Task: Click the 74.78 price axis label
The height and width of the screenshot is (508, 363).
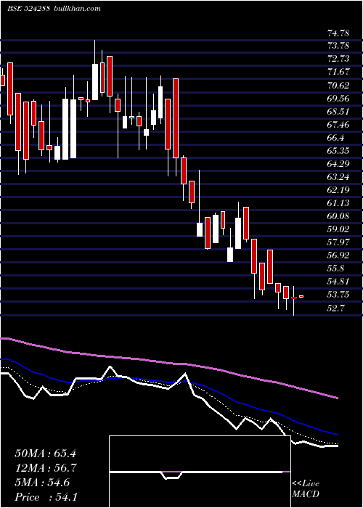Action: (x=338, y=33)
